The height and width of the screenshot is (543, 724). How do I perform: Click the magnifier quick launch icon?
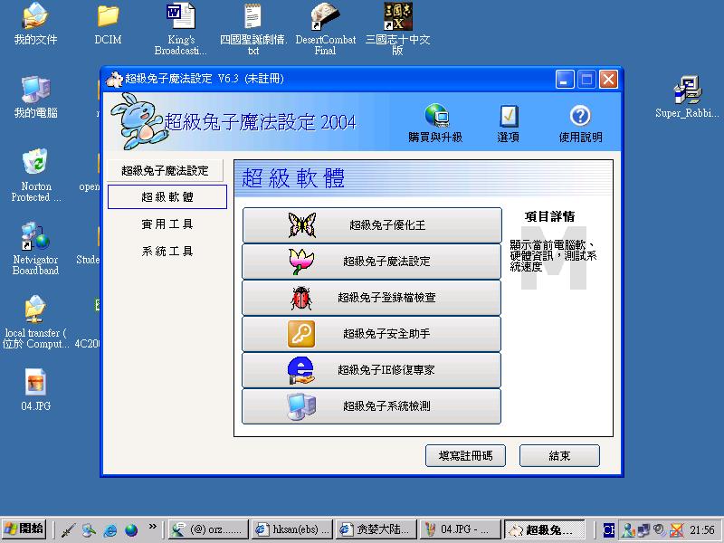click(x=89, y=529)
